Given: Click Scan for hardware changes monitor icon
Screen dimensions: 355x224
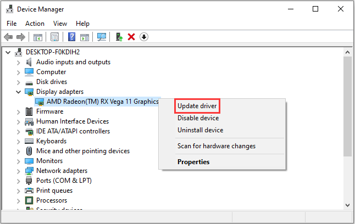Looking at the screenshot, I should (x=102, y=37).
